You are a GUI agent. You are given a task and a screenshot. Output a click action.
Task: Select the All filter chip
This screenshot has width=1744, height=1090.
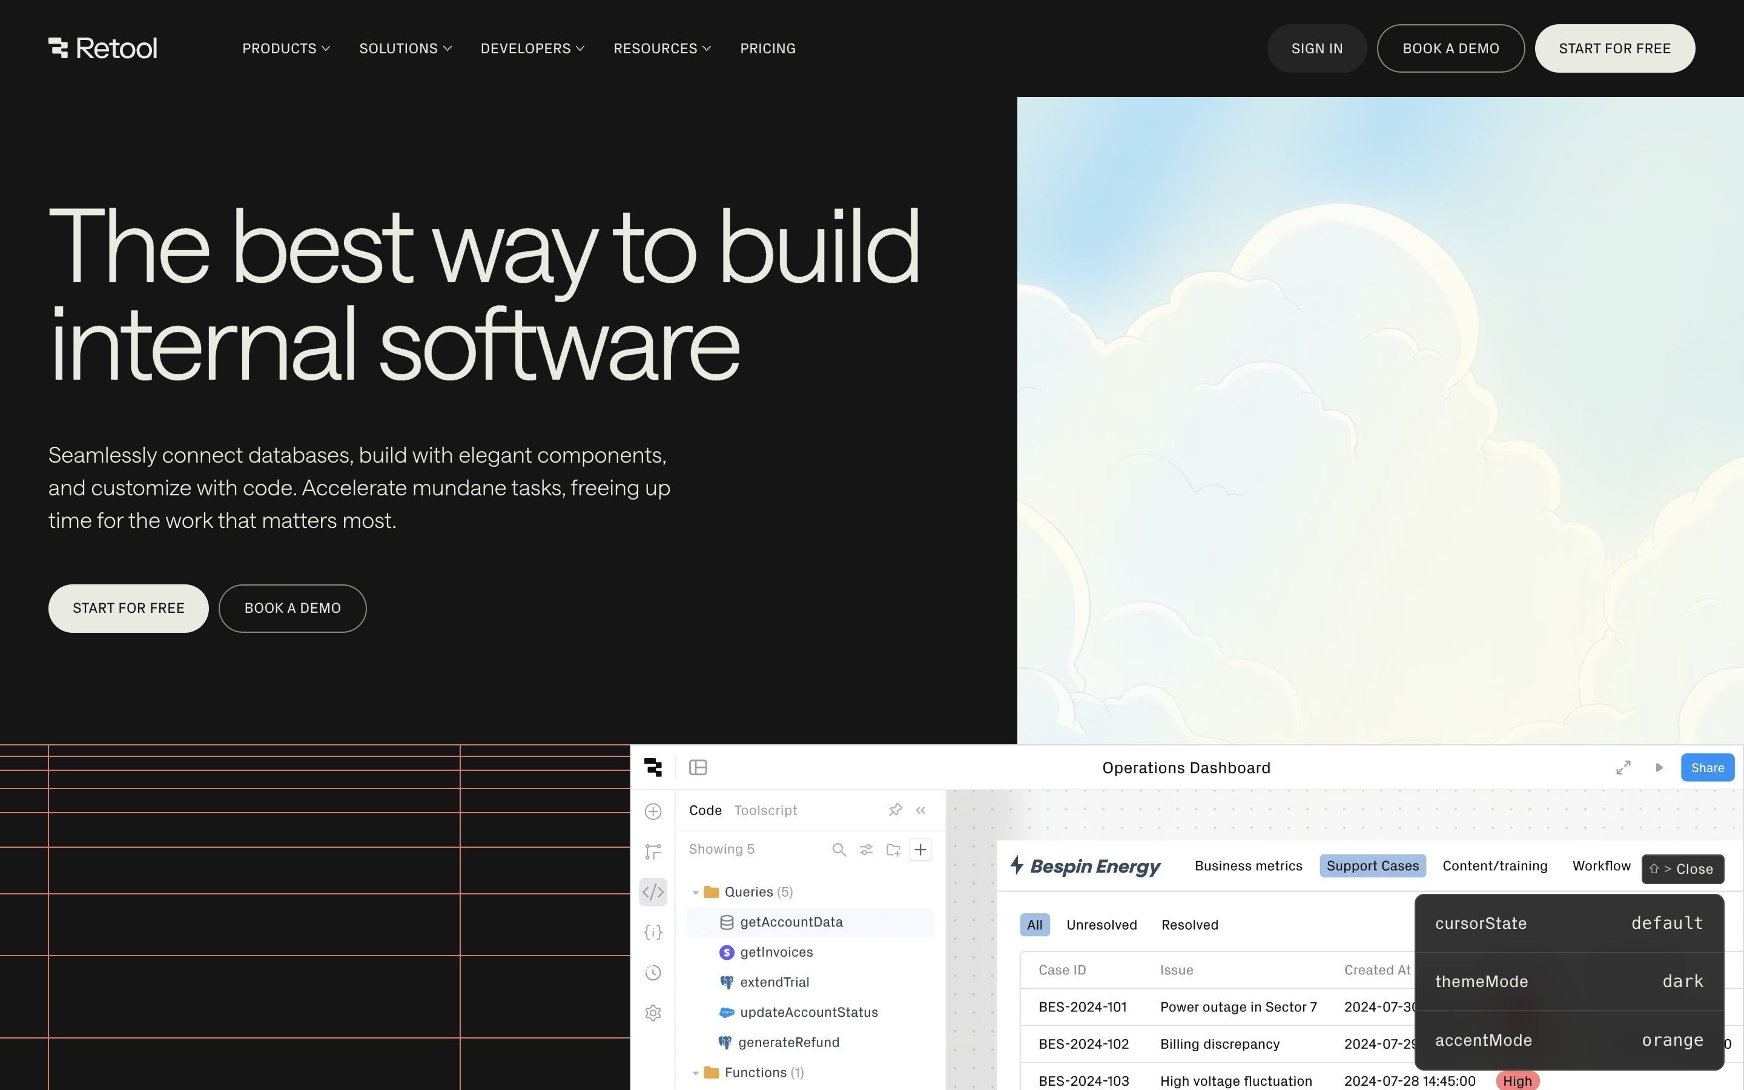tap(1034, 925)
